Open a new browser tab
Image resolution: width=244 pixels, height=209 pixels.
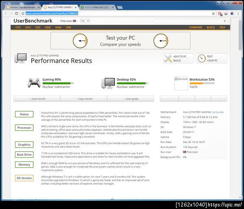tap(120, 7)
